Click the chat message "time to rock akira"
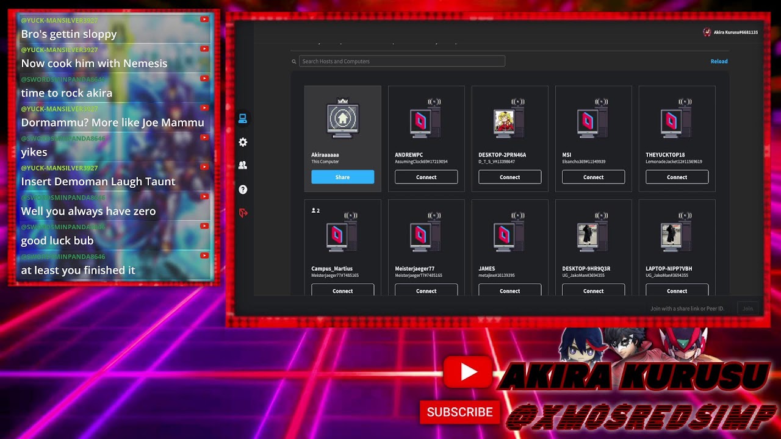The width and height of the screenshot is (781, 439). click(x=67, y=93)
